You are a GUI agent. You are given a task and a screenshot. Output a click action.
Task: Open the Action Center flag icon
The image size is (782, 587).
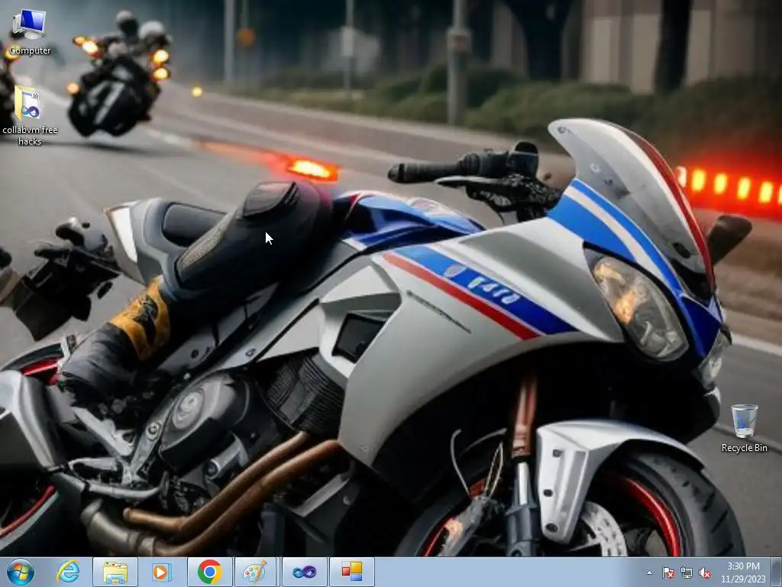tap(667, 573)
